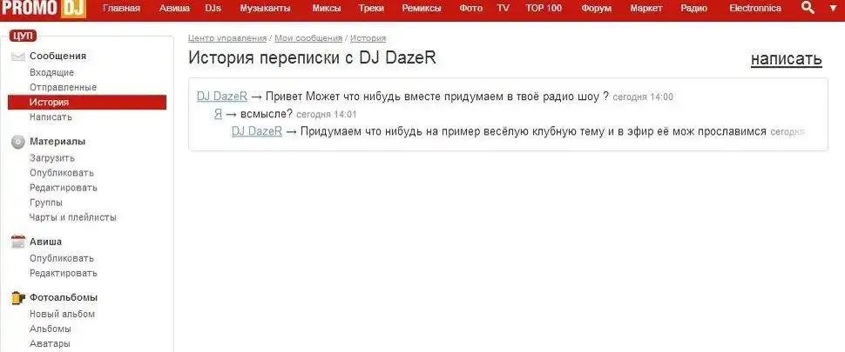This screenshot has height=352, width=845.
Task: Open DJ DazeR profile from first message
Action: (x=222, y=96)
